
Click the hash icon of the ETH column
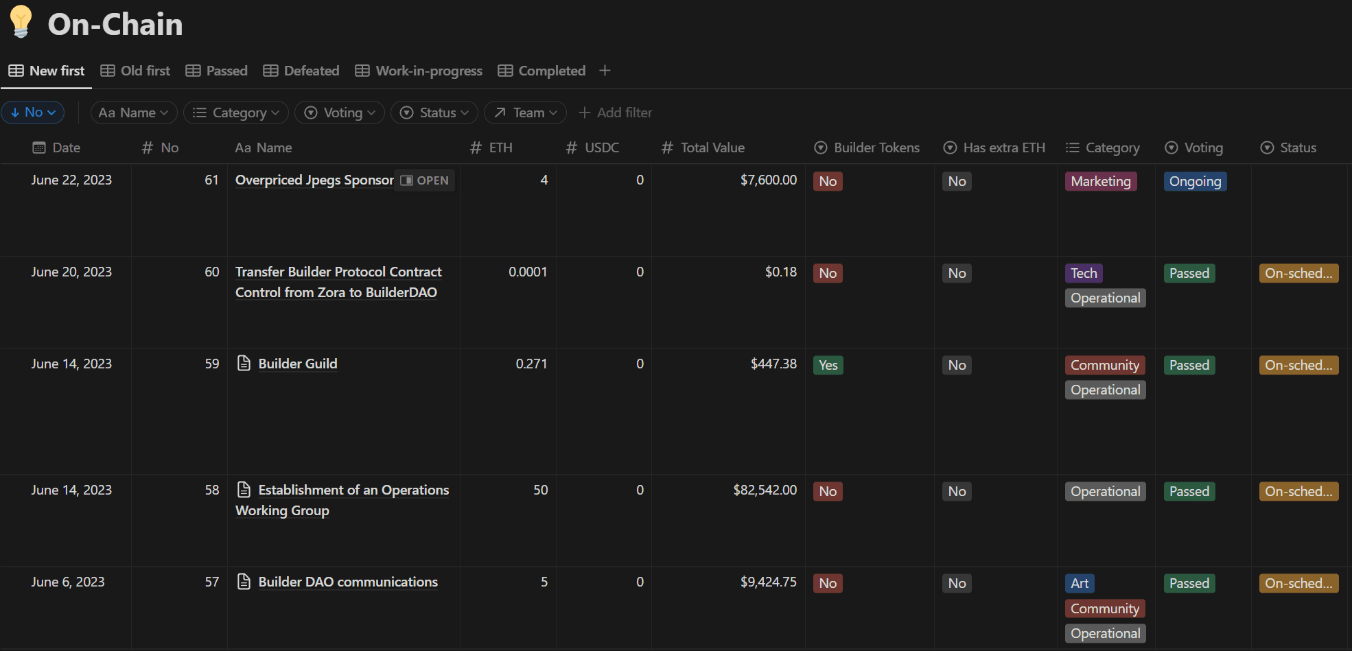(x=476, y=147)
